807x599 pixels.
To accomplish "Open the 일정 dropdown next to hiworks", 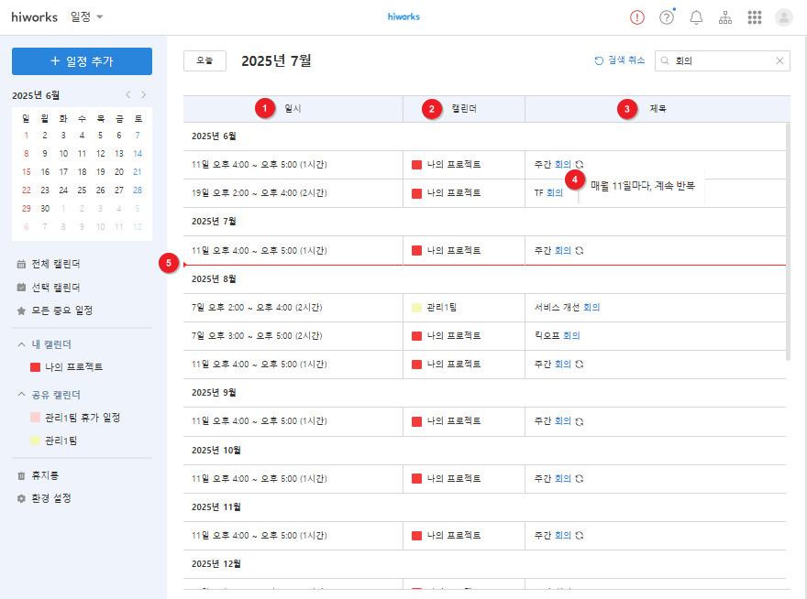I will (86, 17).
